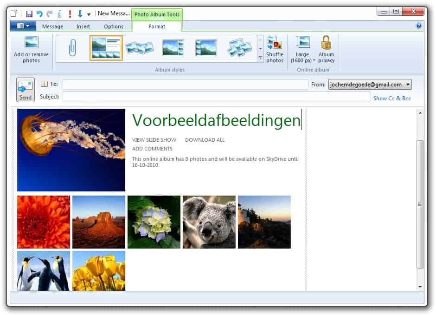Open the Customize Quick Access Toolbar dropdown
This screenshot has height=315, width=436.
pos(89,14)
